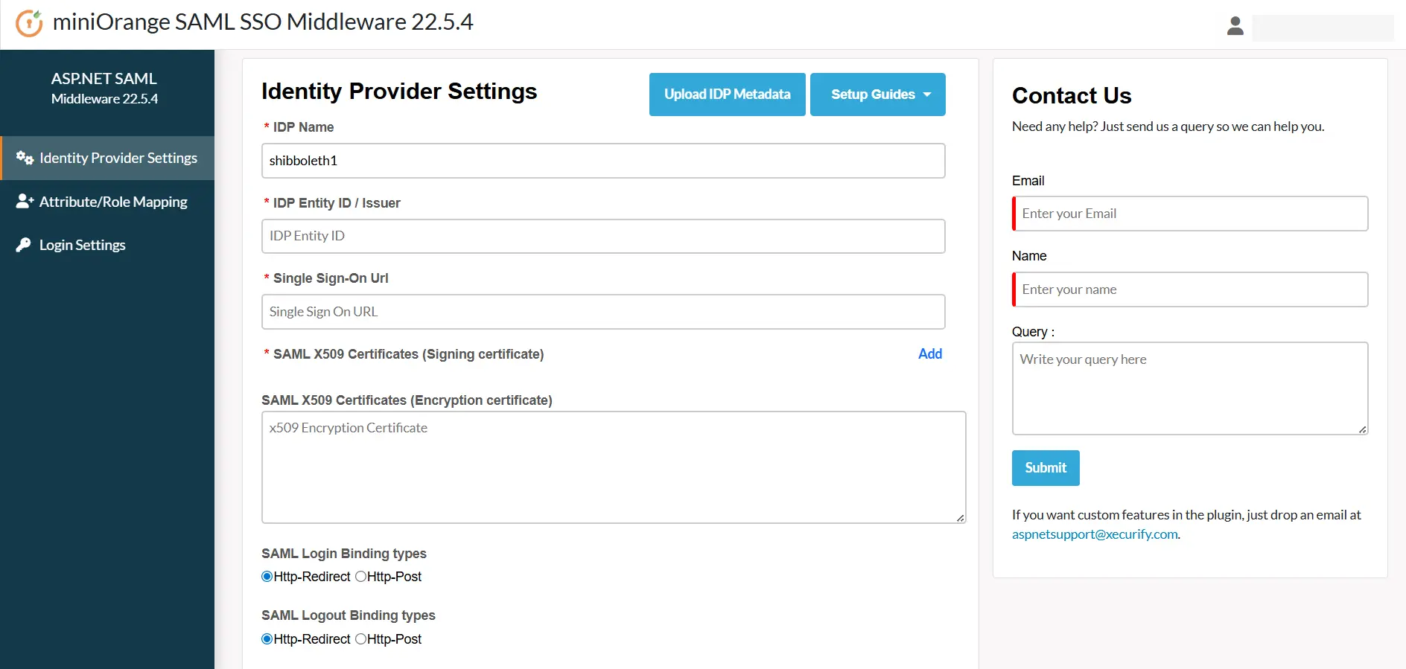This screenshot has width=1406, height=669.
Task: Click the miniOrange logo icon
Action: [29, 23]
